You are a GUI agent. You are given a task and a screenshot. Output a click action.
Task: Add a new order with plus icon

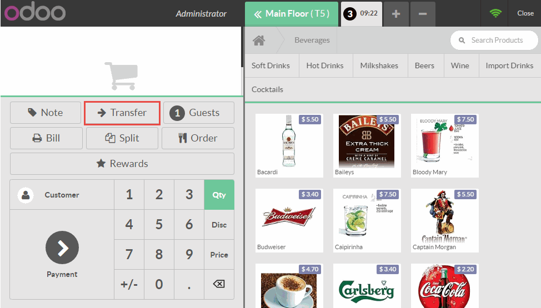tap(395, 14)
